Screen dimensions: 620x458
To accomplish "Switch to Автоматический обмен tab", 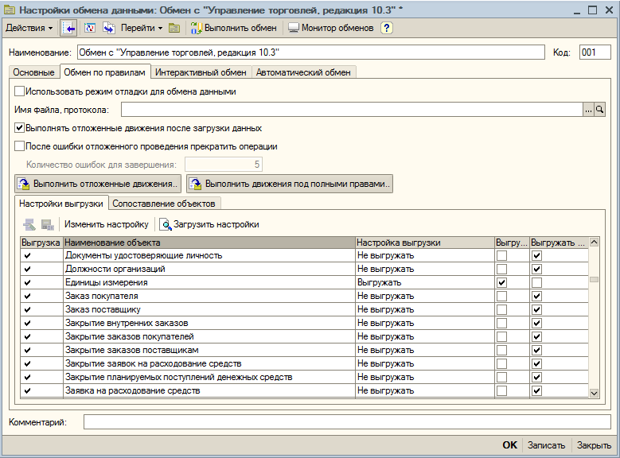I will click(x=303, y=72).
